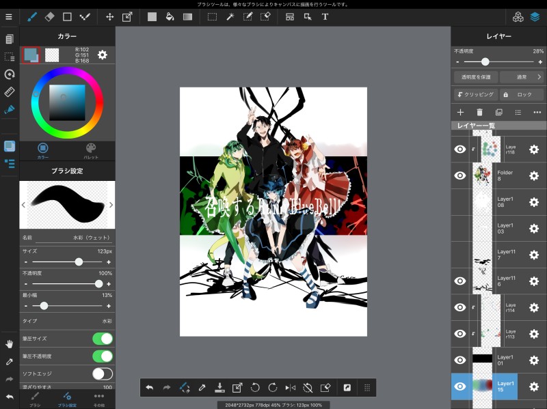Select the Eraser tool
Screen dimensions: 547x409
(49, 16)
